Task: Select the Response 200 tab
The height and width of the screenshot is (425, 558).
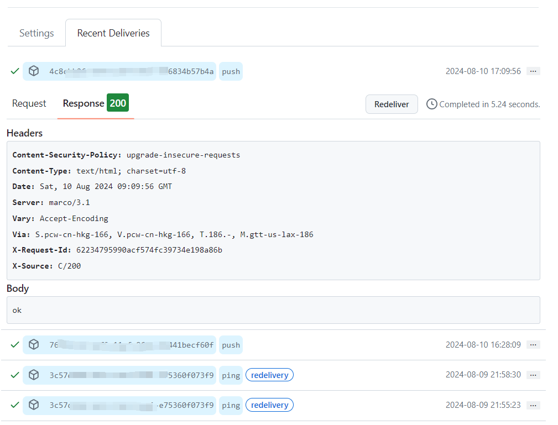Action: (95, 103)
